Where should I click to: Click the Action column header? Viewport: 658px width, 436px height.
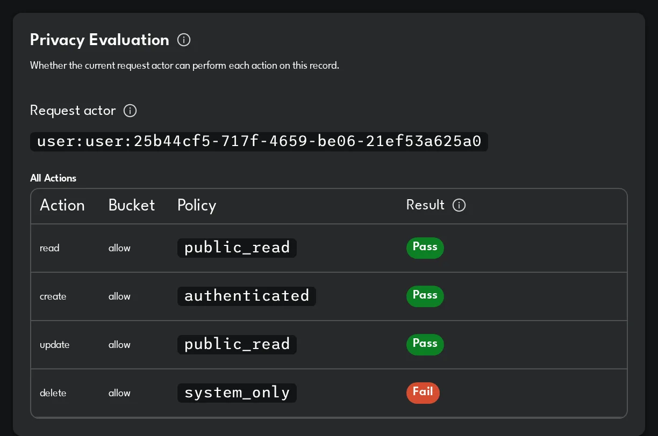pyautogui.click(x=62, y=205)
